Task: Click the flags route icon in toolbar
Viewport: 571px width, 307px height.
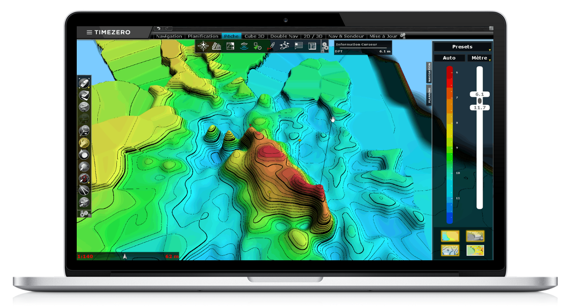Action: [x=285, y=46]
